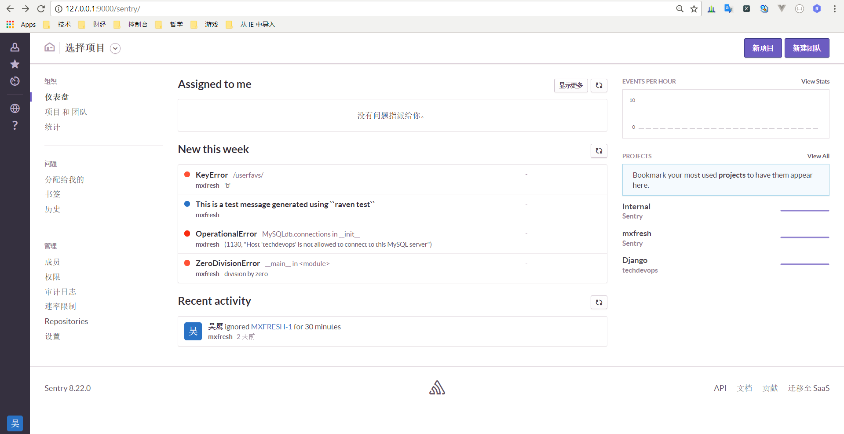Click the dark X extension icon
Viewport: 844px width, 434px height.
coord(746,9)
